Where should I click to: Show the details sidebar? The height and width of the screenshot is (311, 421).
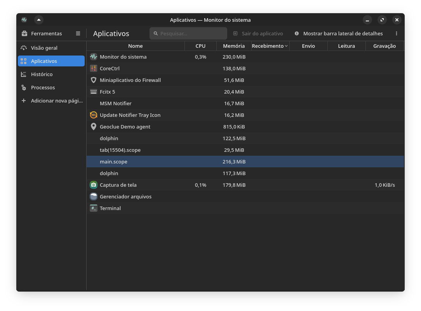[338, 33]
